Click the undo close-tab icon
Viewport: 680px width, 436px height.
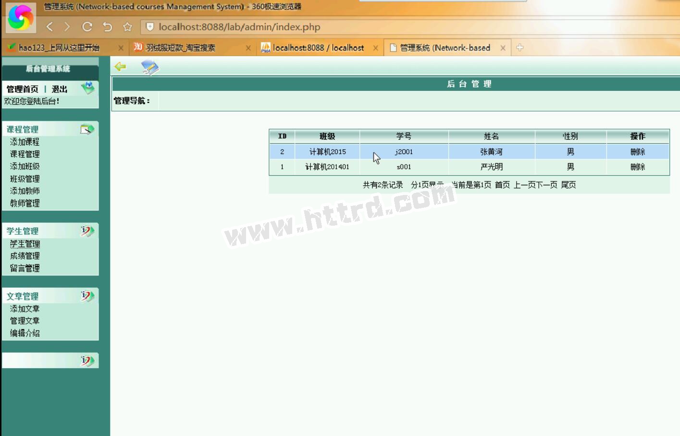[107, 27]
